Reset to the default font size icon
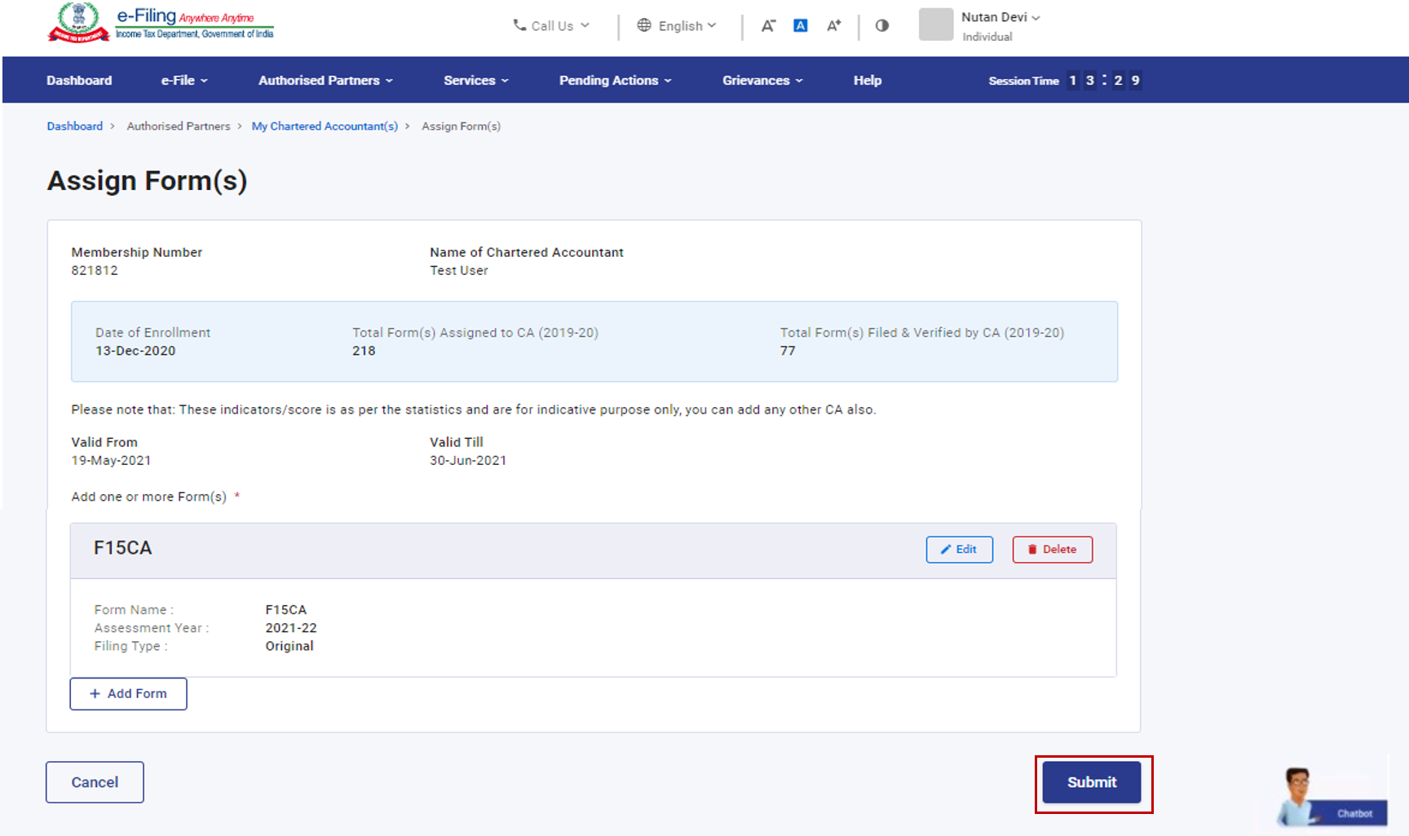 coord(800,26)
